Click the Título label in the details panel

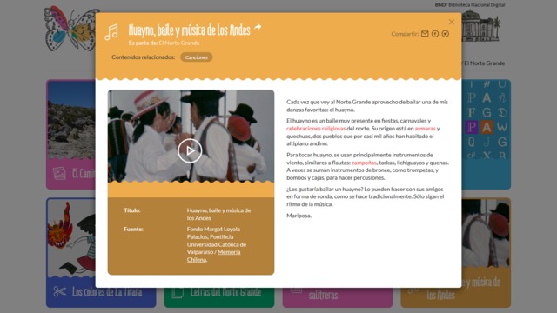[x=132, y=210]
